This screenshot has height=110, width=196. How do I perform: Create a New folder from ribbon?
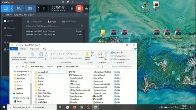(x=87, y=56)
